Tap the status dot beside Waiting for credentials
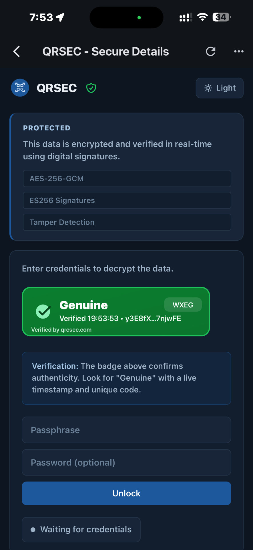Image resolution: width=253 pixels, height=550 pixels. [33, 529]
